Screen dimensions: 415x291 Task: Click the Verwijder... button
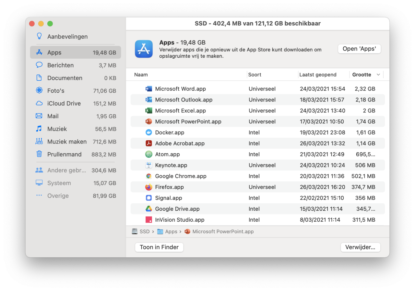[360, 247]
